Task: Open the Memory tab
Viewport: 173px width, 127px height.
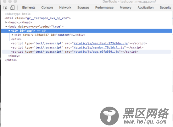Action: pos(126,8)
